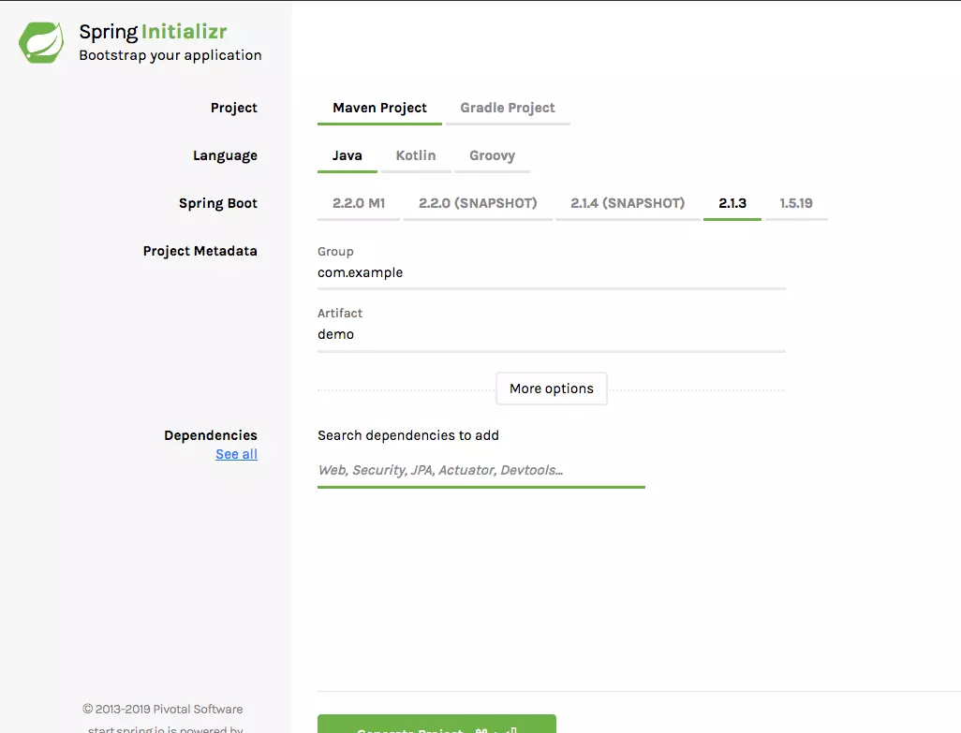The image size is (961, 733).
Task: Open the See all dependencies link
Action: pyautogui.click(x=237, y=454)
